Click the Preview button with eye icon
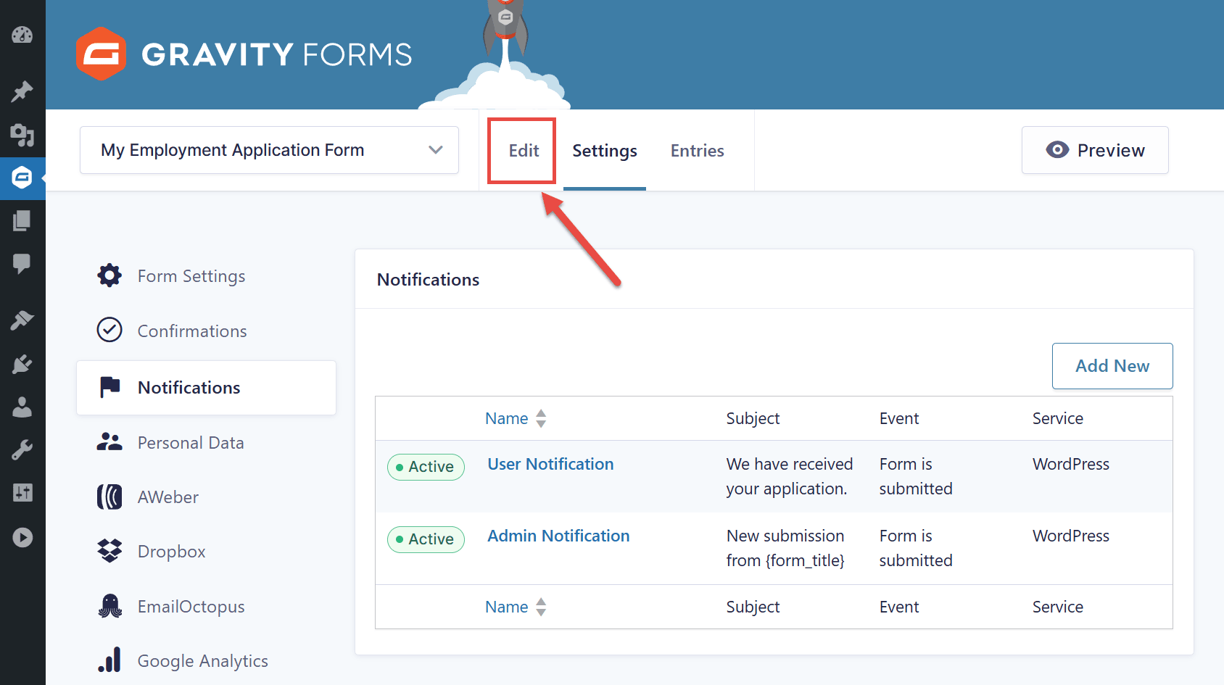The image size is (1224, 685). click(1095, 150)
